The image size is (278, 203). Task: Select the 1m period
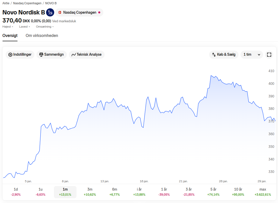point(65,192)
